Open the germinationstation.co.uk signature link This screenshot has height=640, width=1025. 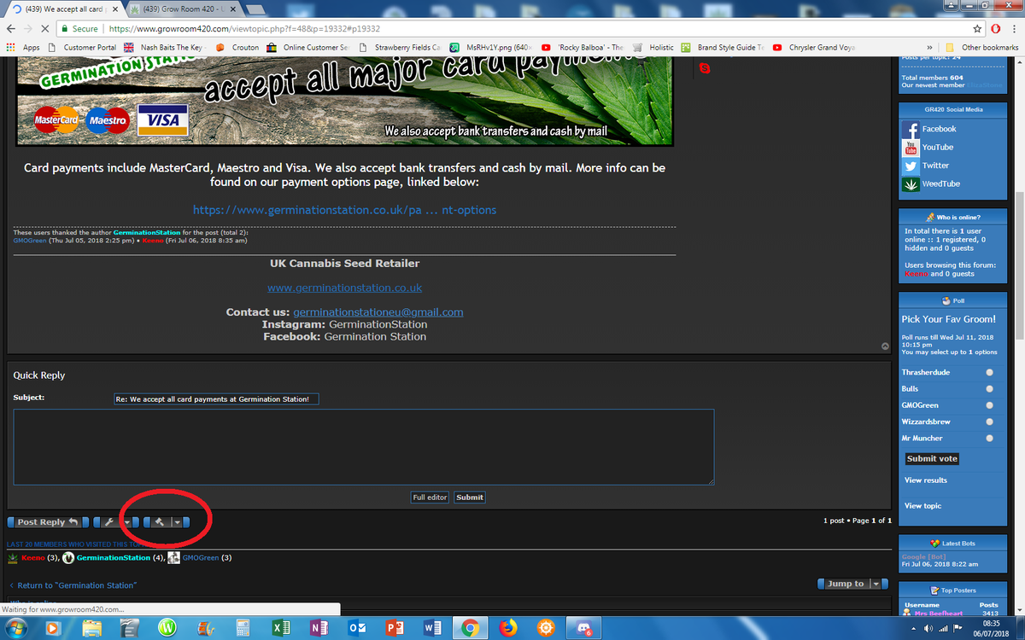344,288
